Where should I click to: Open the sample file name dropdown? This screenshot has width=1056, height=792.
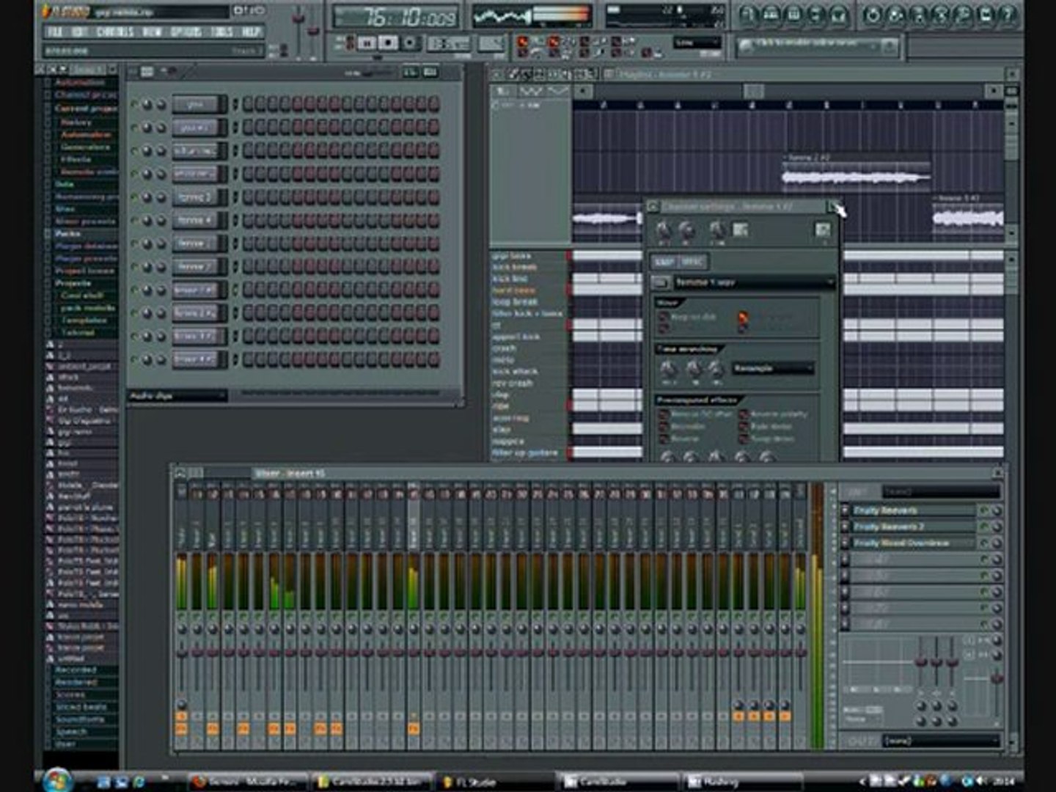coord(754,282)
